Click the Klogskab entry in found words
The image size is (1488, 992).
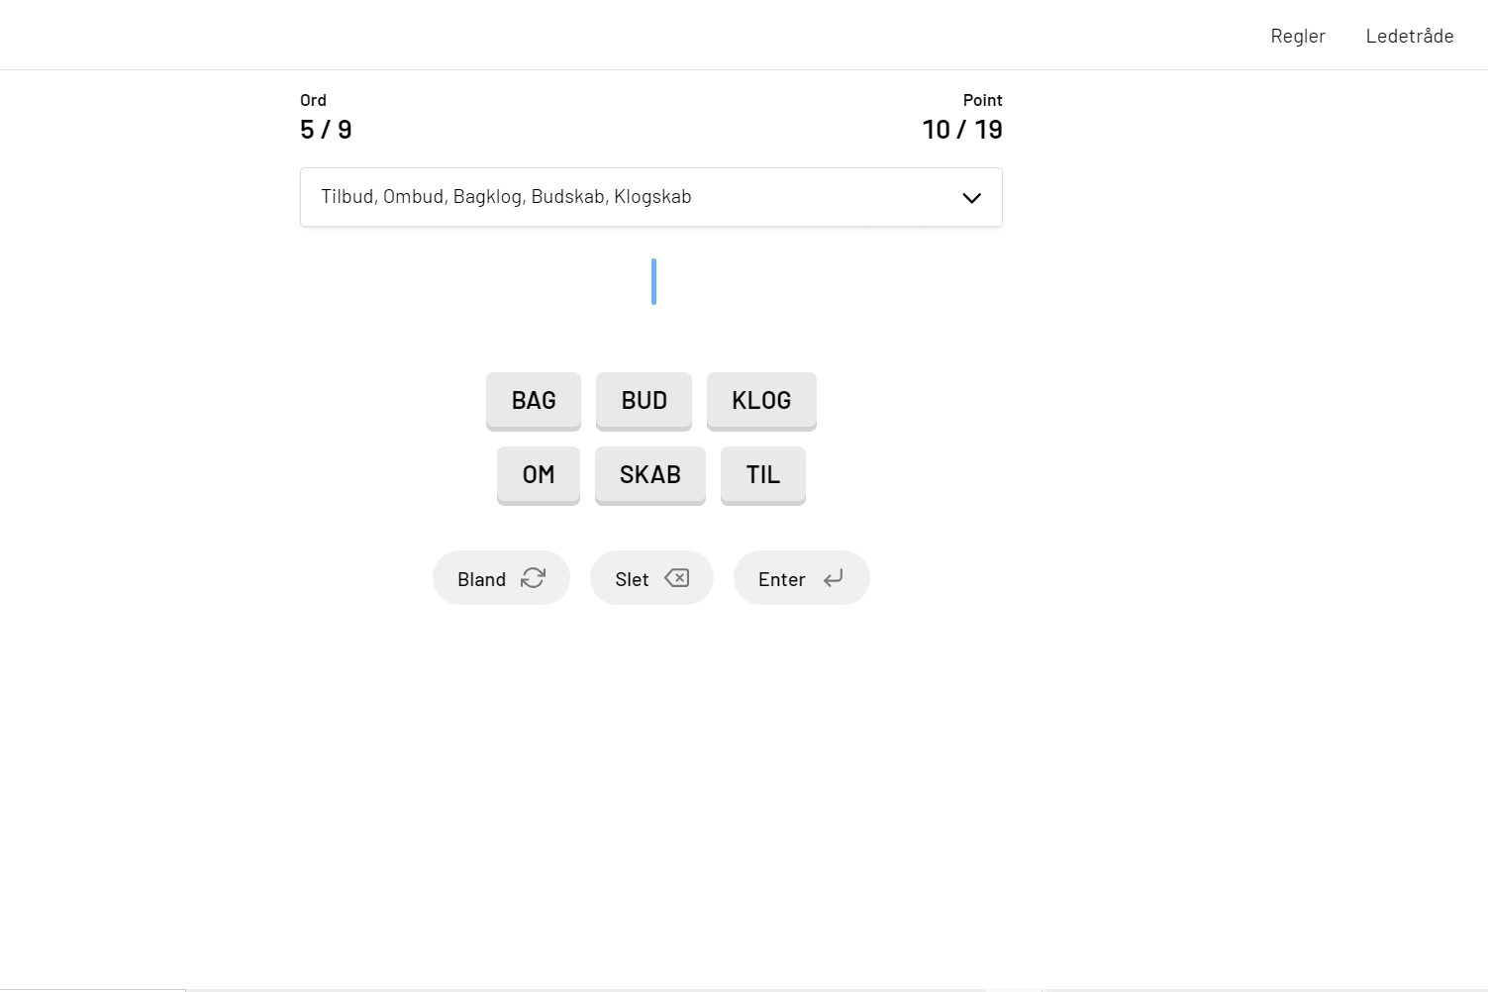click(652, 197)
